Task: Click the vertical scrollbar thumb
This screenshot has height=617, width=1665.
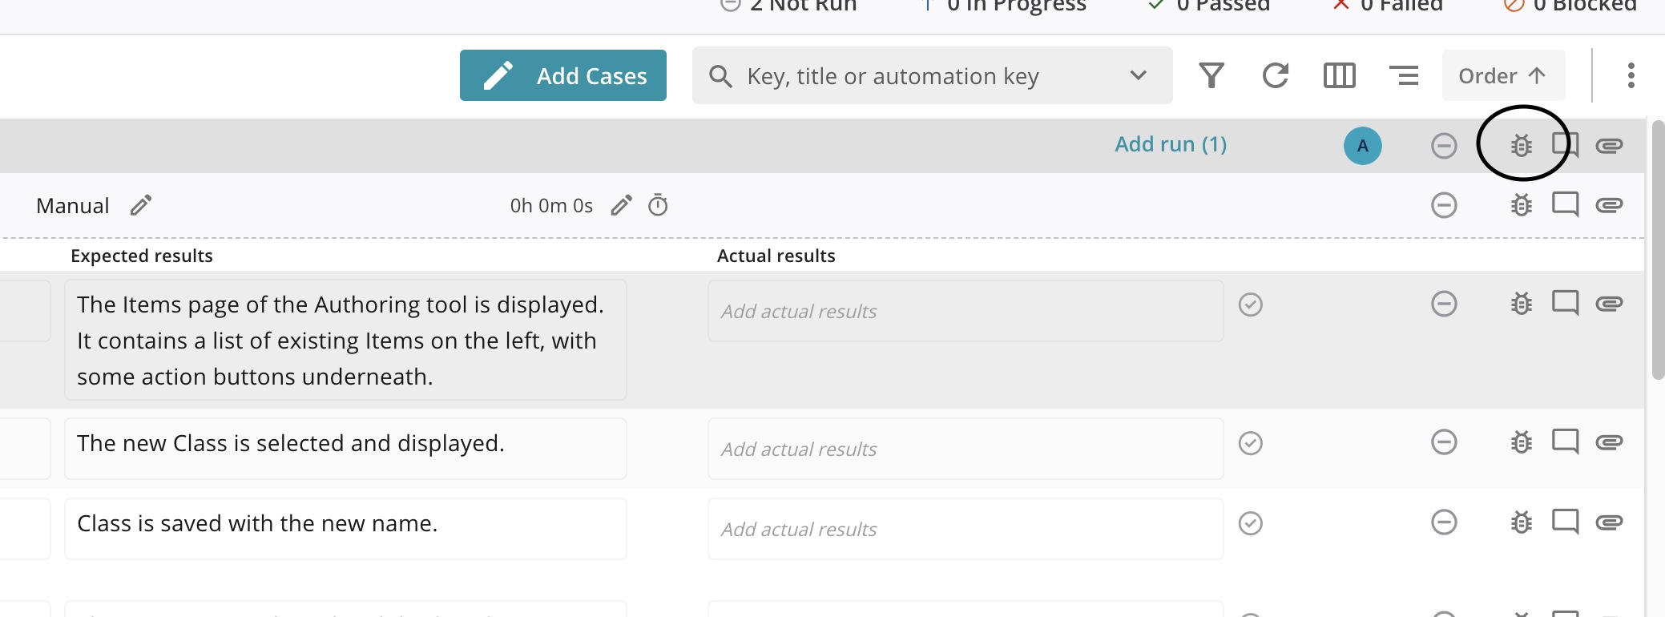Action: 1658,248
